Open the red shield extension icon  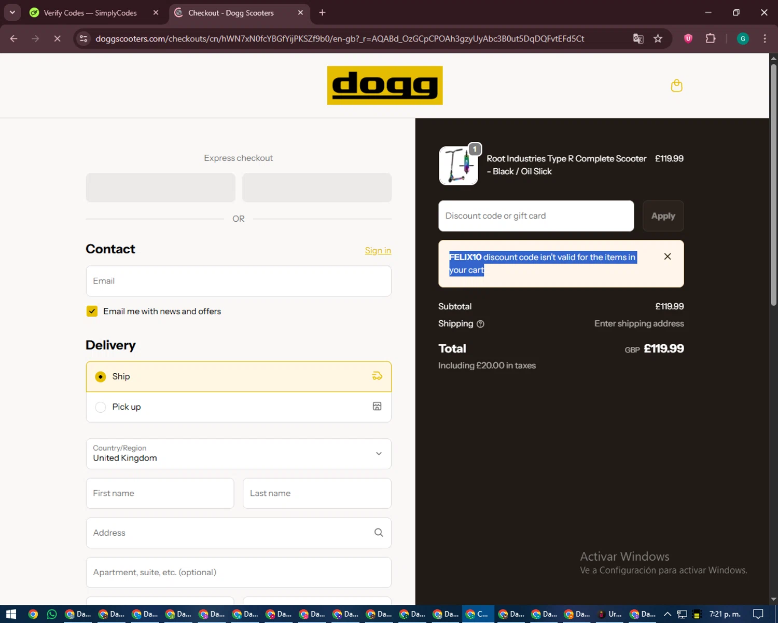(688, 38)
